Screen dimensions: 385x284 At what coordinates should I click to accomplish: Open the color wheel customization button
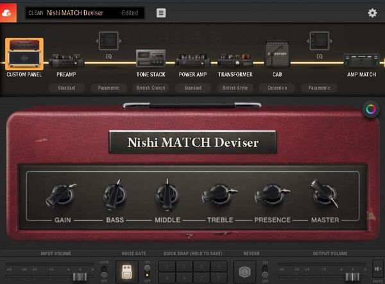[371, 109]
